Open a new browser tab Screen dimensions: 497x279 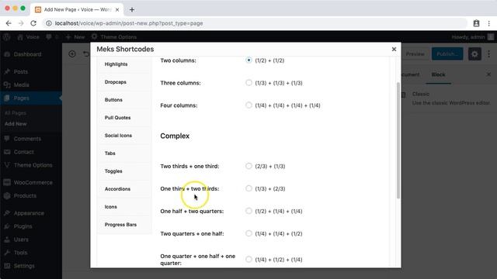pos(132,9)
